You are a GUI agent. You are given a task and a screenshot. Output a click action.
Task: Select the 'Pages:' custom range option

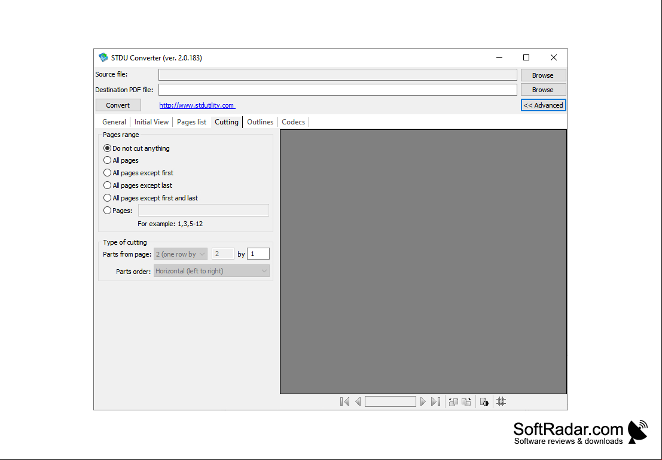click(118, 211)
